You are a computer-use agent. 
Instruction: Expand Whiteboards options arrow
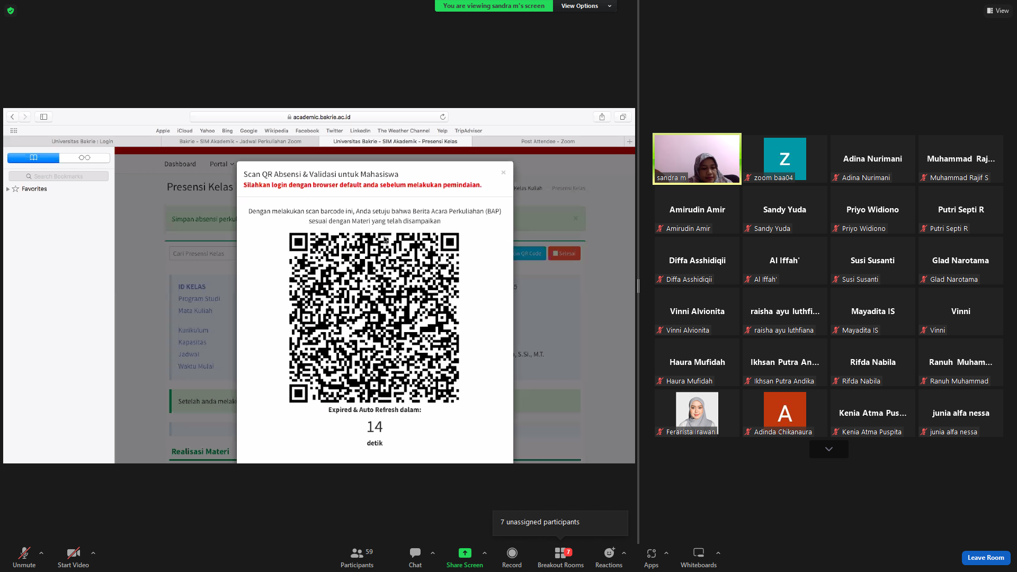pos(718,553)
